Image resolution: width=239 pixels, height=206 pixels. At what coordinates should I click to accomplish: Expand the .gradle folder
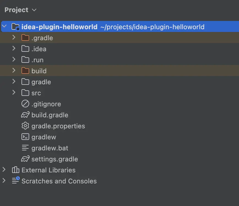[14, 37]
